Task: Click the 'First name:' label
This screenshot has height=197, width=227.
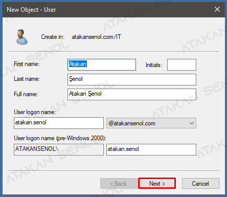Action: pos(27,64)
